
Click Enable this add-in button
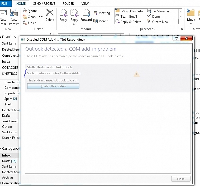[x=53, y=86]
